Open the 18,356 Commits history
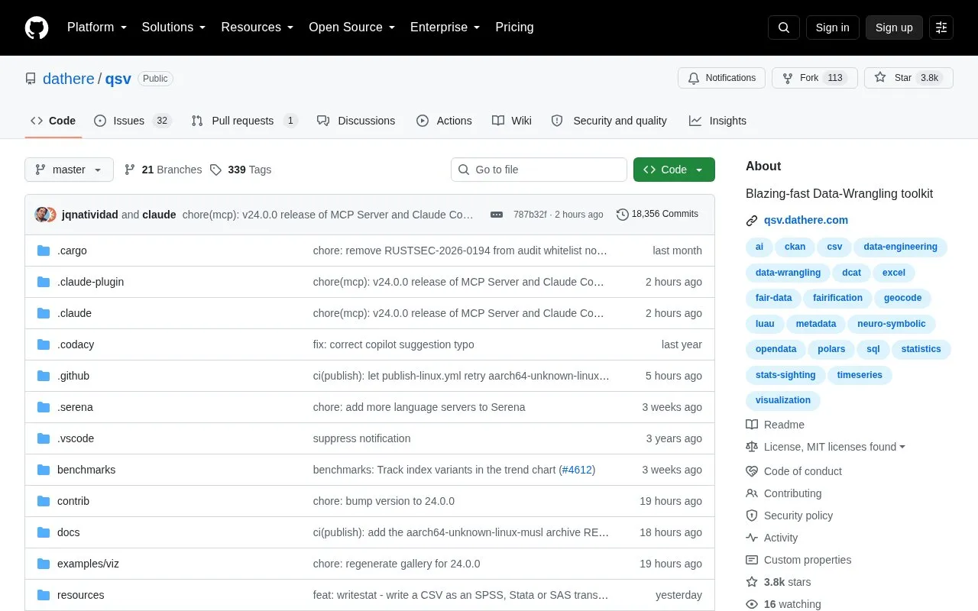978x611 pixels. click(657, 215)
